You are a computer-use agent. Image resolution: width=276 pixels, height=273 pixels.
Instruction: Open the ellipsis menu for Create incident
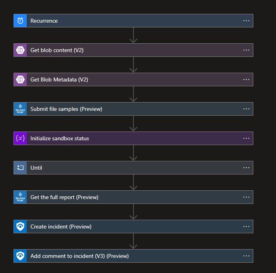point(246,227)
